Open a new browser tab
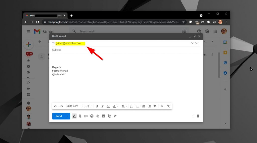 pos(71,16)
